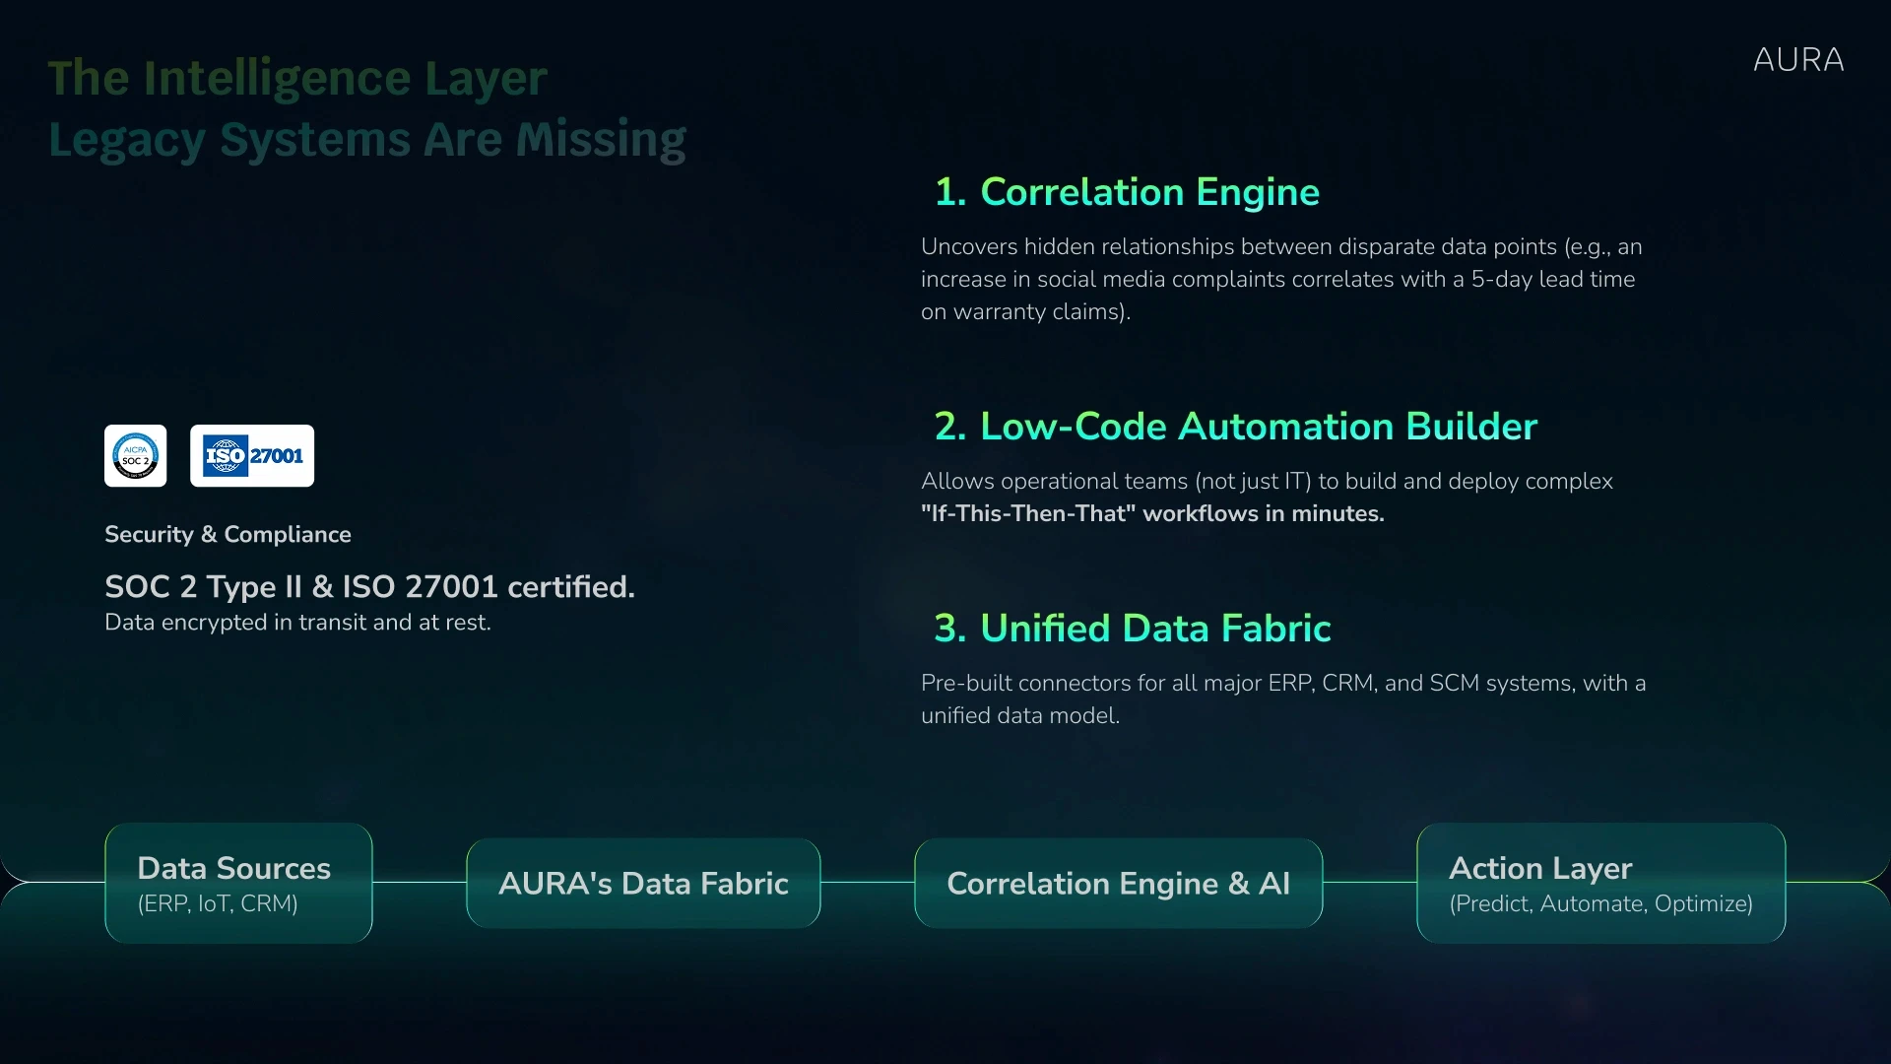Viewport: 1891px width, 1064px height.
Task: Click the '3. Unified Data Fabric' heading
Action: click(1132, 629)
